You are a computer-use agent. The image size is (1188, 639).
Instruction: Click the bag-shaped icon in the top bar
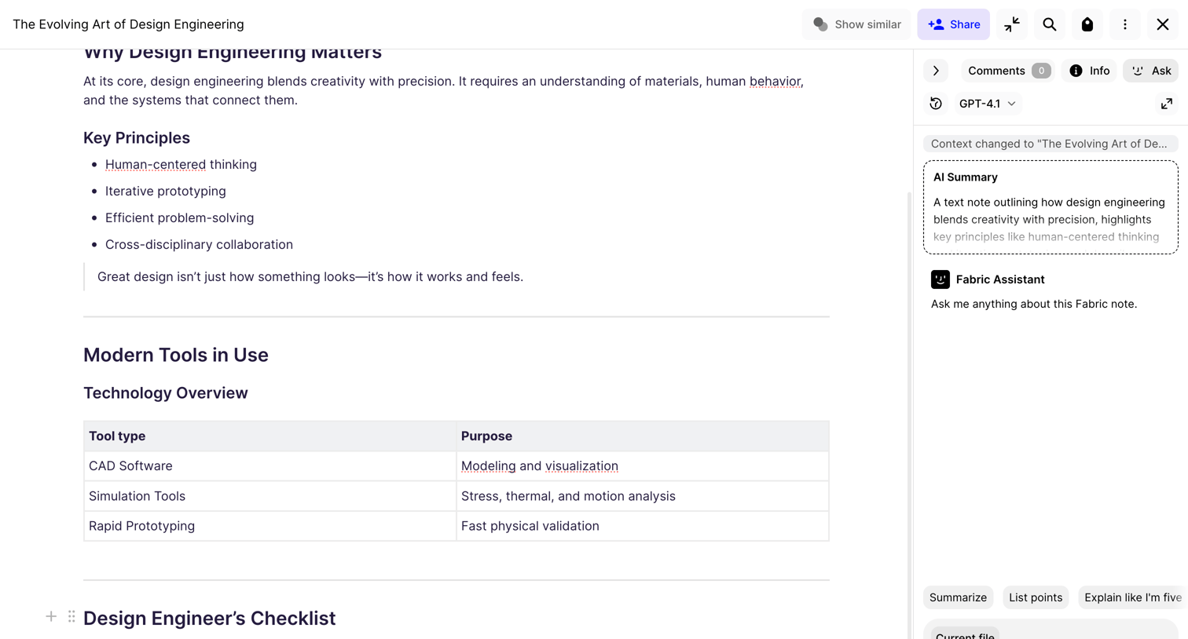point(1087,24)
